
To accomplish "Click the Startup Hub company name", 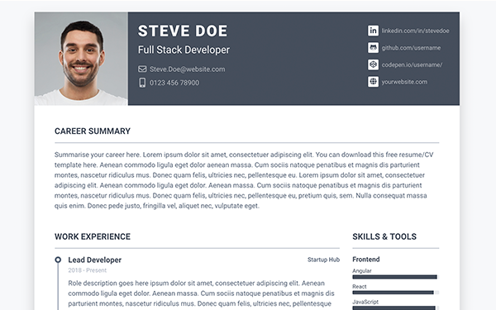I will [x=323, y=260].
